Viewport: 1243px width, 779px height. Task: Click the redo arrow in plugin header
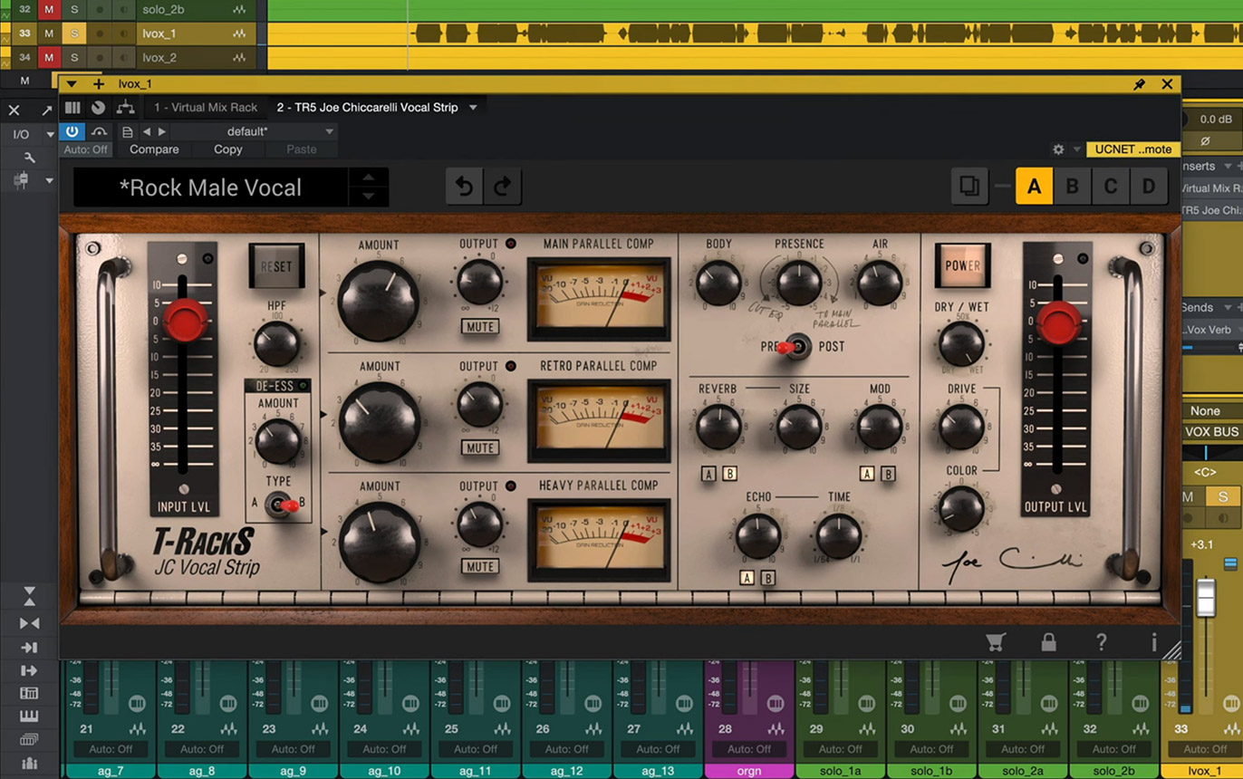502,188
